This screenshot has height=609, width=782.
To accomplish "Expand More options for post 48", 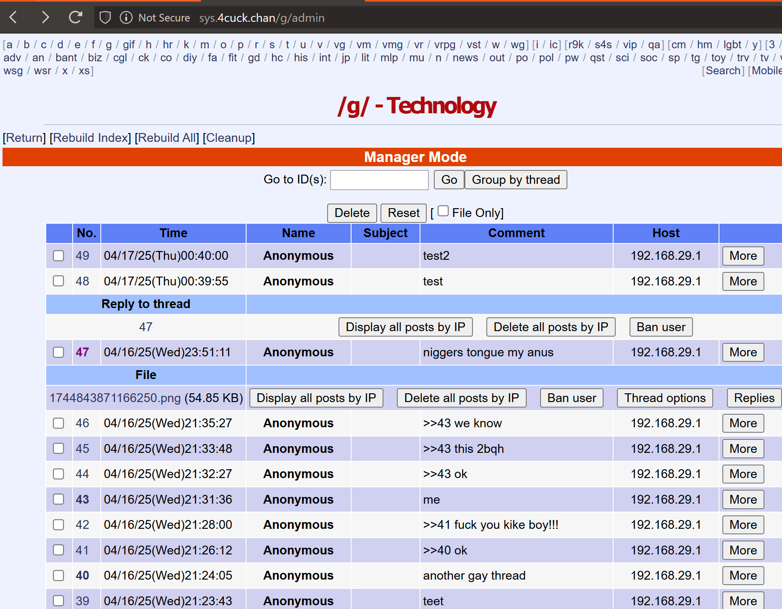I will pos(743,281).
